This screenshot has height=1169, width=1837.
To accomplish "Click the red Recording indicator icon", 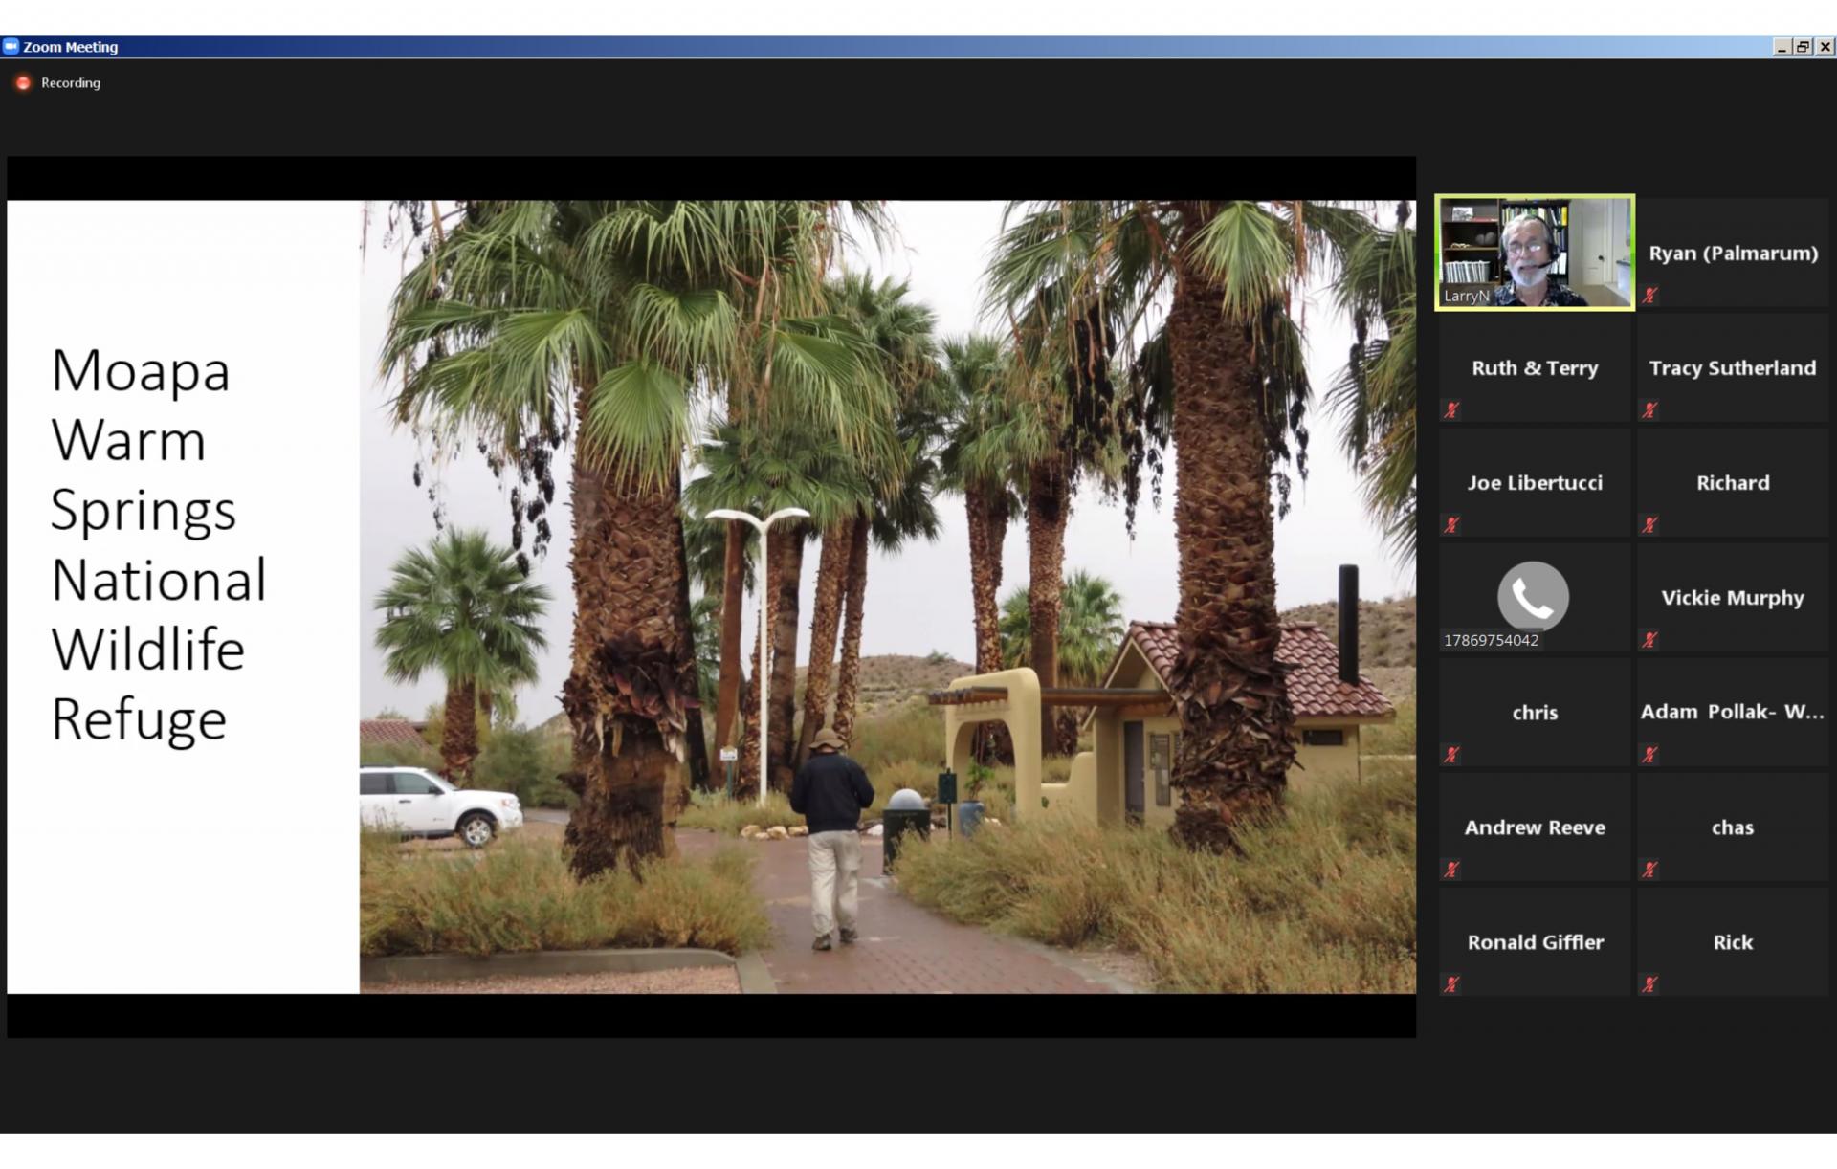I will pyautogui.click(x=23, y=83).
